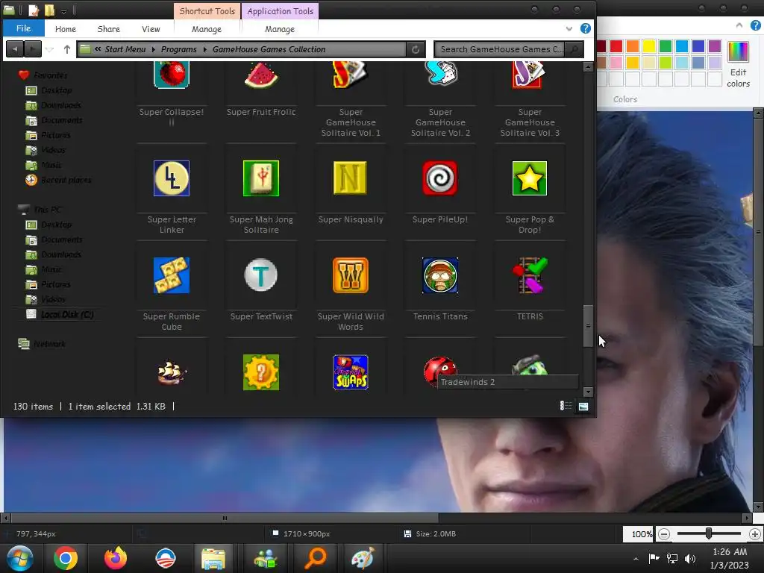Navigate back in File Explorer
Viewport: 764px width, 573px height.
click(15, 49)
